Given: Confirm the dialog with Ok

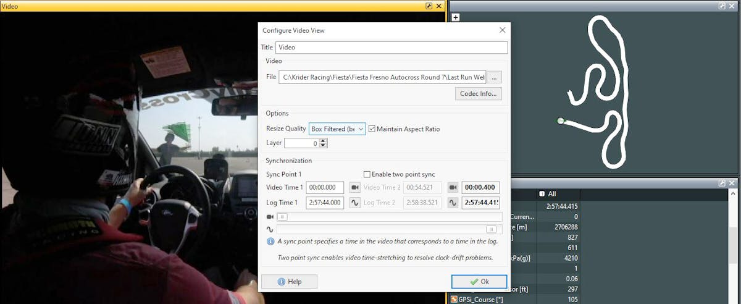Looking at the screenshot, I should 479,282.
